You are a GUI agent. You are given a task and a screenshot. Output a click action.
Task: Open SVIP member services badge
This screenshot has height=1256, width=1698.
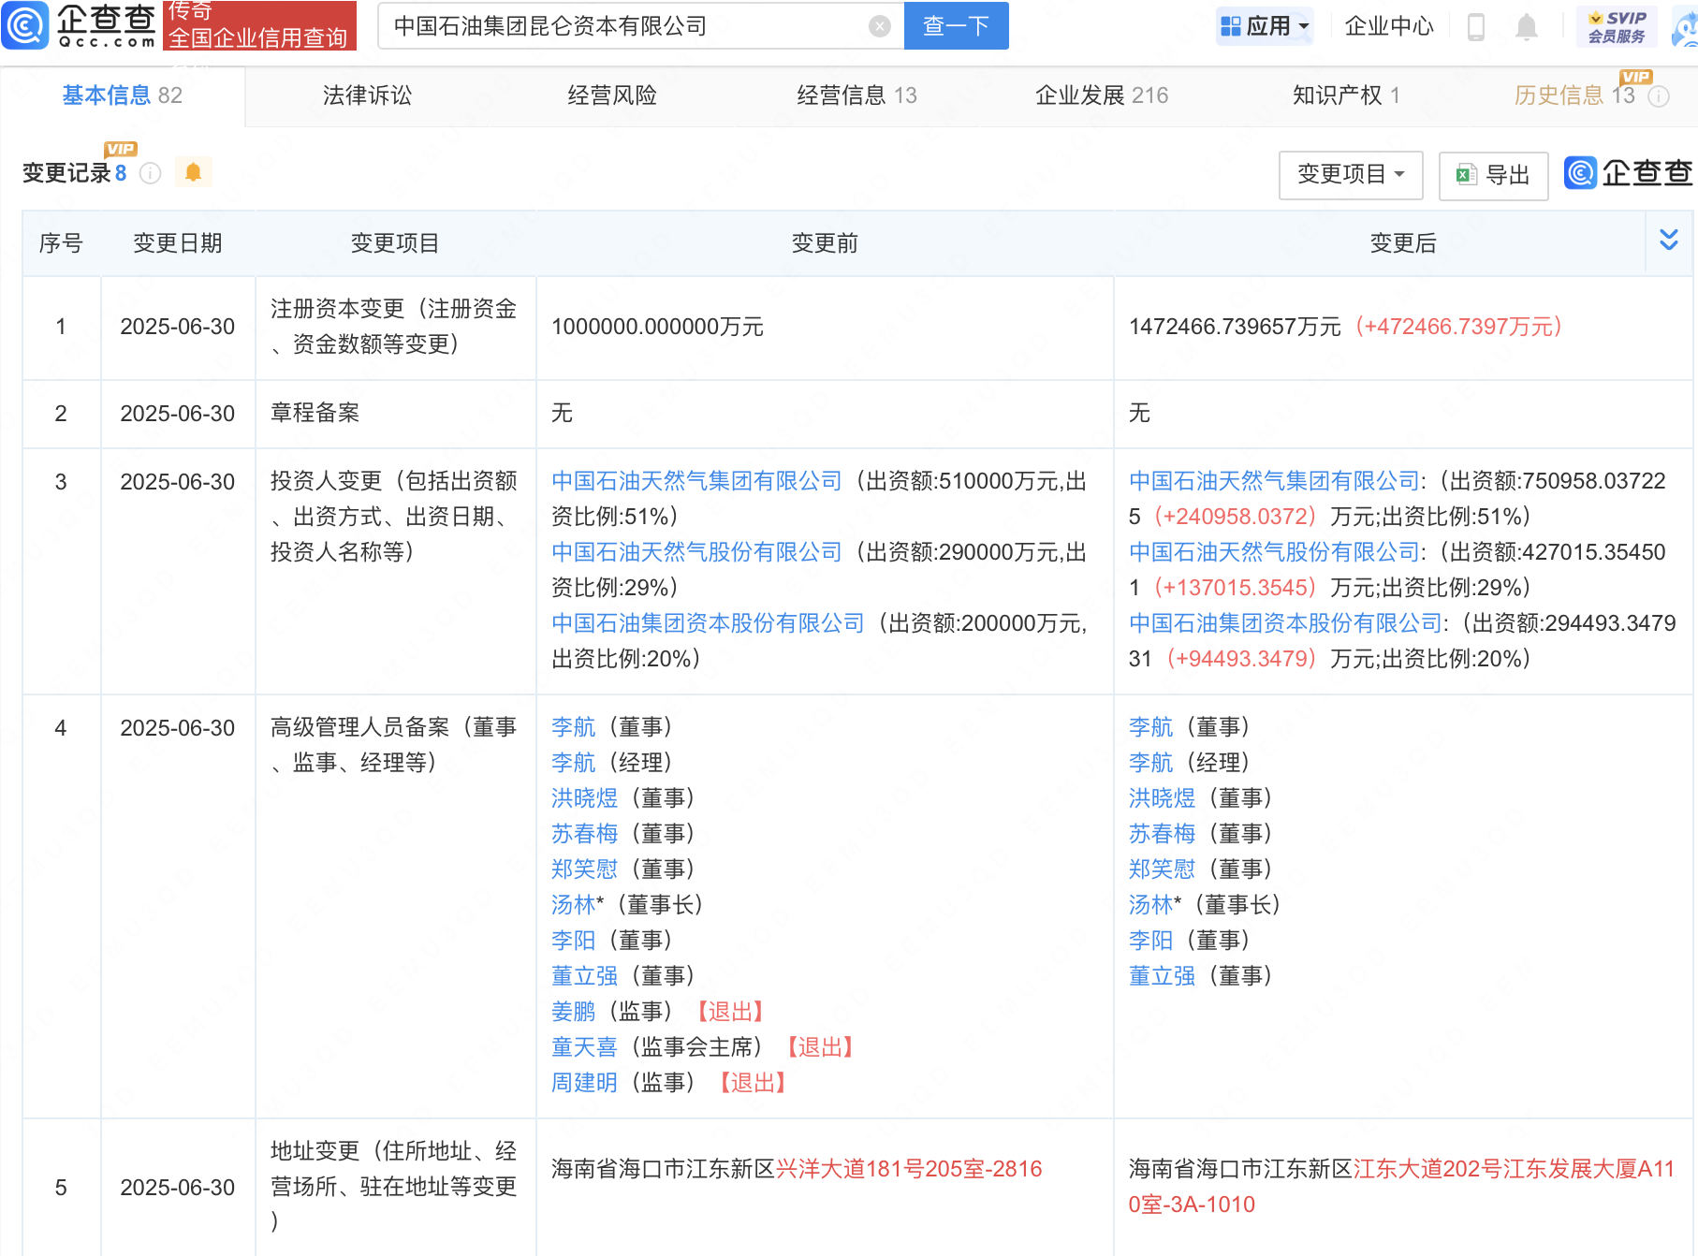click(1617, 26)
